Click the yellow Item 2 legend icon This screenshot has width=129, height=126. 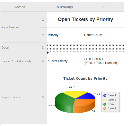(105, 100)
